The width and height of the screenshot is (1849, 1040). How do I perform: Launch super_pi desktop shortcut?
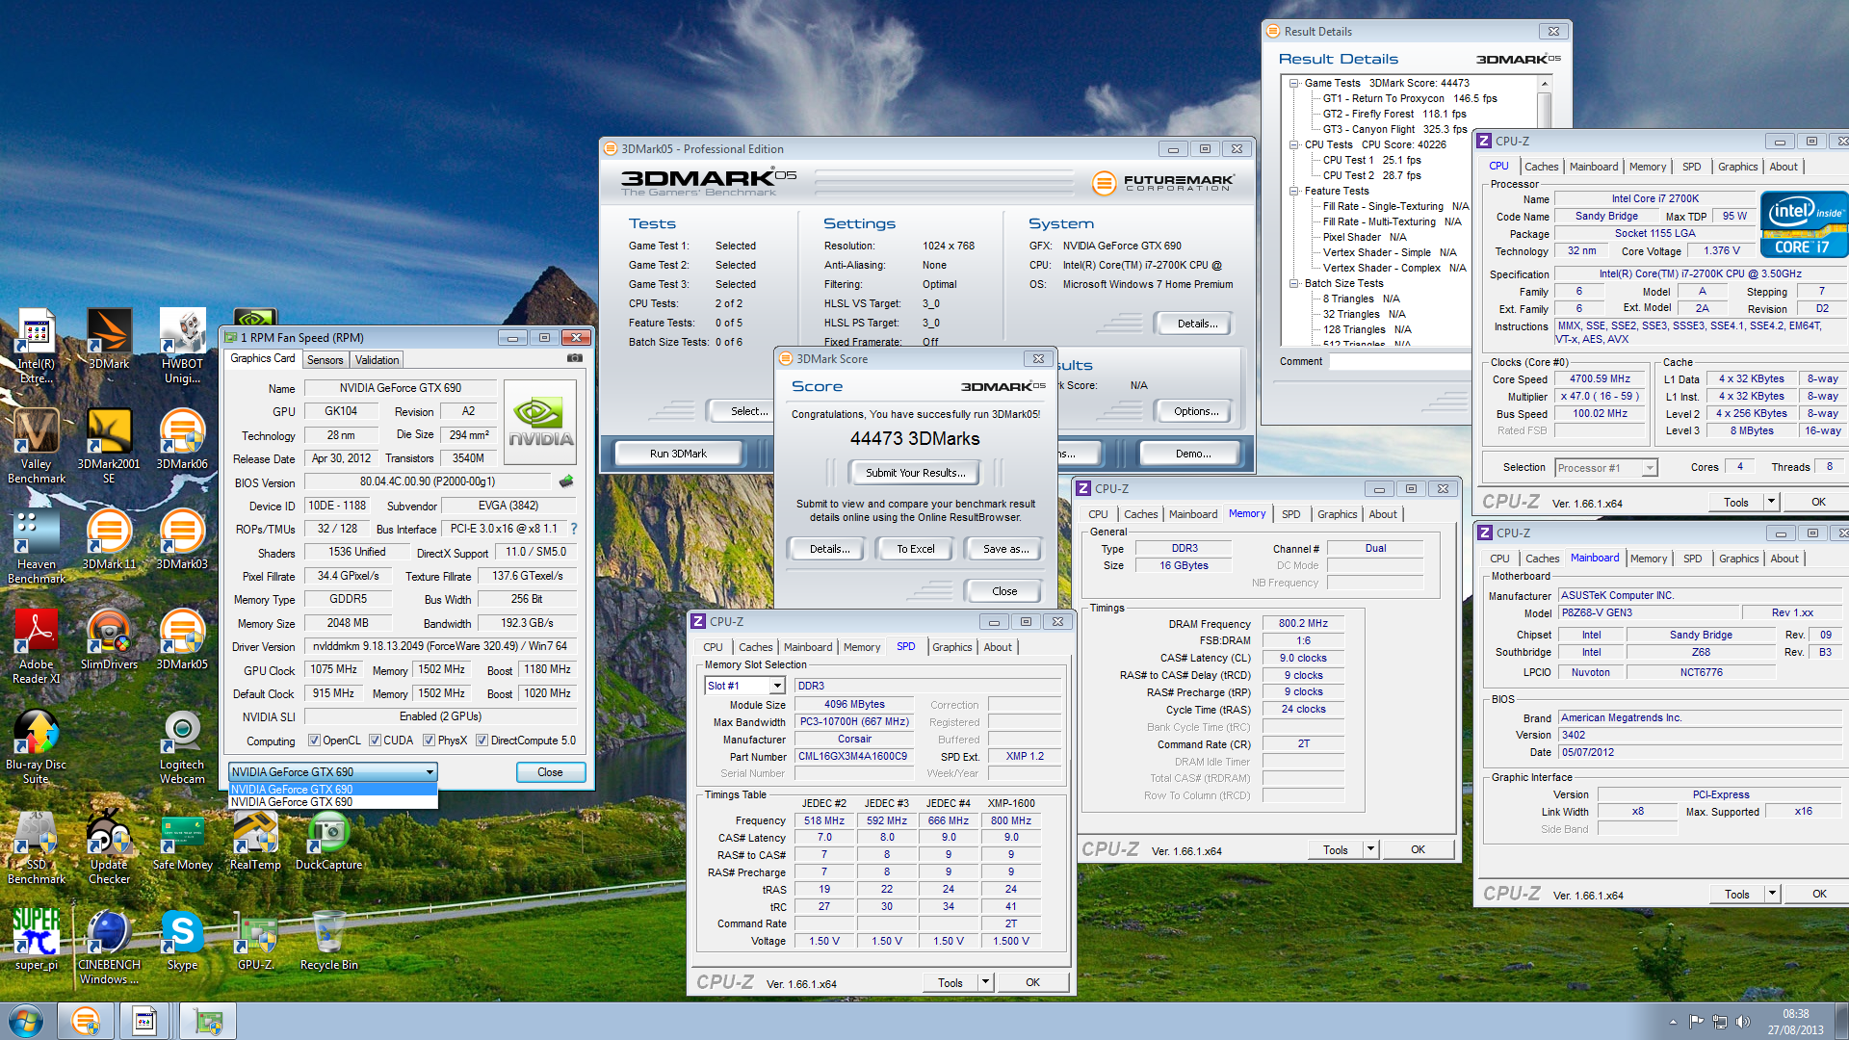click(37, 941)
